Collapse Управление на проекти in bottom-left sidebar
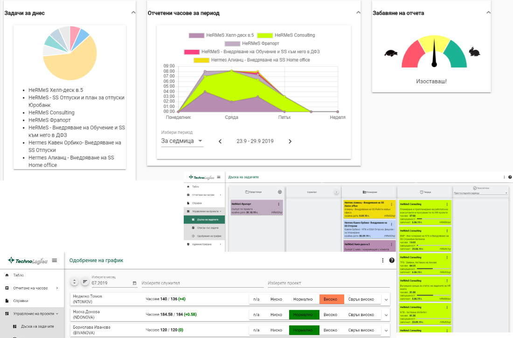This screenshot has height=338, width=513. pyautogui.click(x=32, y=313)
